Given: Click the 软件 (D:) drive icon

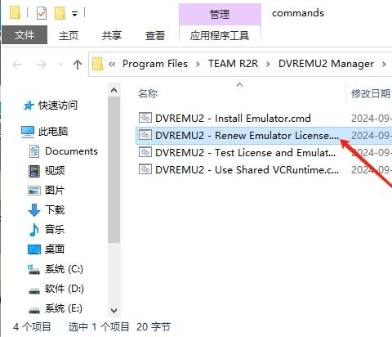Looking at the screenshot, I should pyautogui.click(x=34, y=291).
